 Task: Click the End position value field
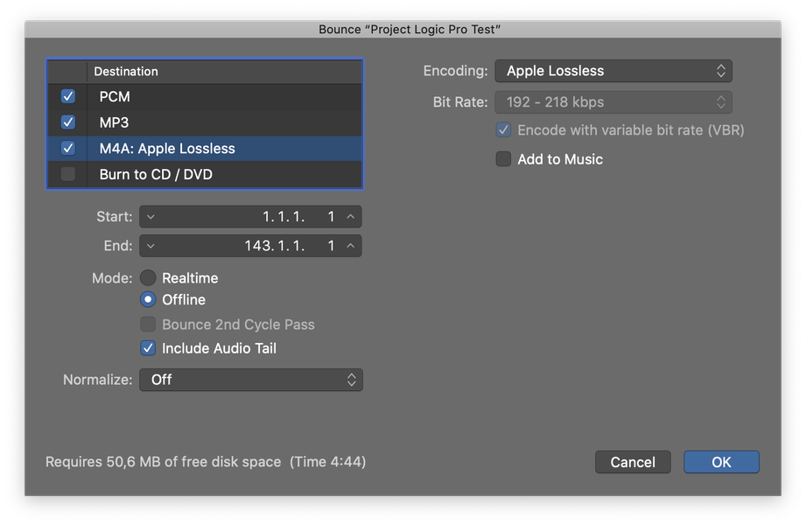tap(263, 247)
